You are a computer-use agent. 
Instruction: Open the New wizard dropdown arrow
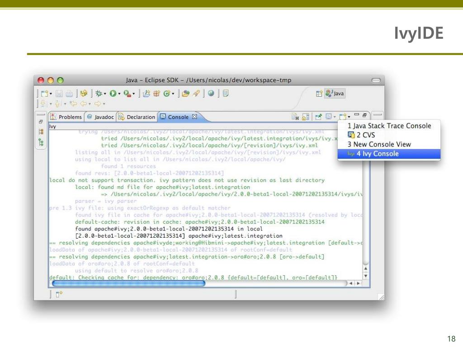coord(51,94)
